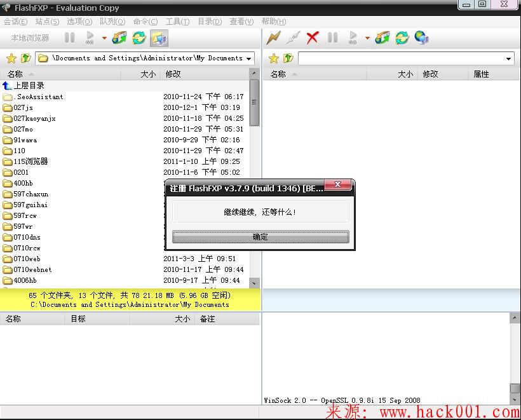Open the 帮助(H) menu

274,22
